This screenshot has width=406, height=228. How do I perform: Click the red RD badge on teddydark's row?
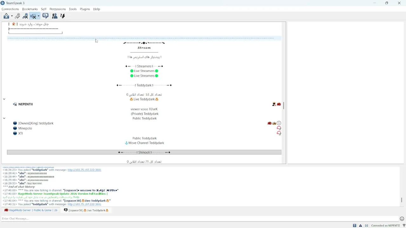pyautogui.click(x=269, y=123)
